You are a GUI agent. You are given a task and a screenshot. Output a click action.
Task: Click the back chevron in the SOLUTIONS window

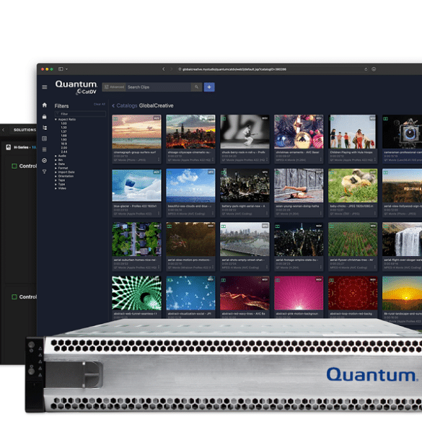point(3,130)
